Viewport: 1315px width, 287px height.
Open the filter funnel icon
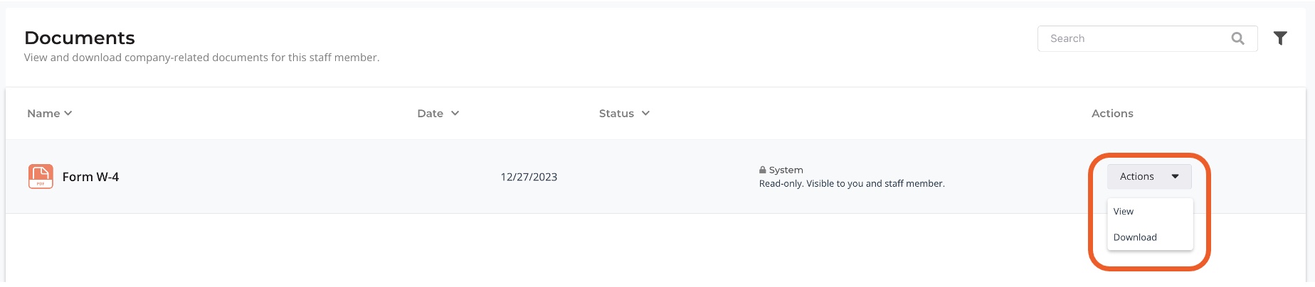point(1280,38)
